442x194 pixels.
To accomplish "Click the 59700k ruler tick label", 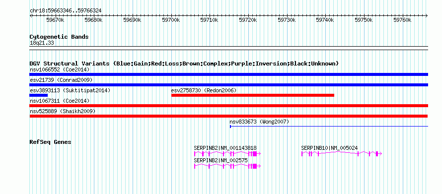I will coord(171,20).
